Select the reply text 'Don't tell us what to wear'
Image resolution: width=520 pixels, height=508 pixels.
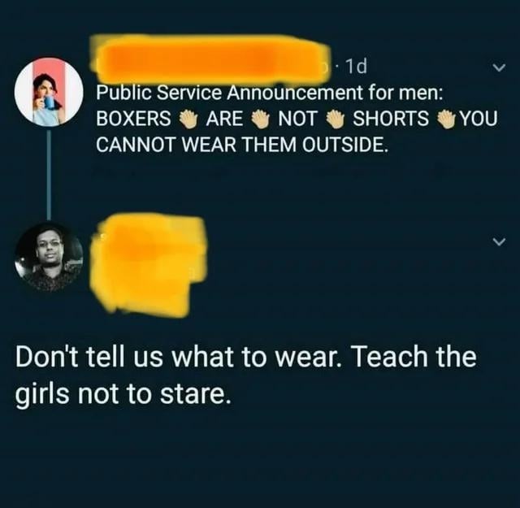point(175,357)
